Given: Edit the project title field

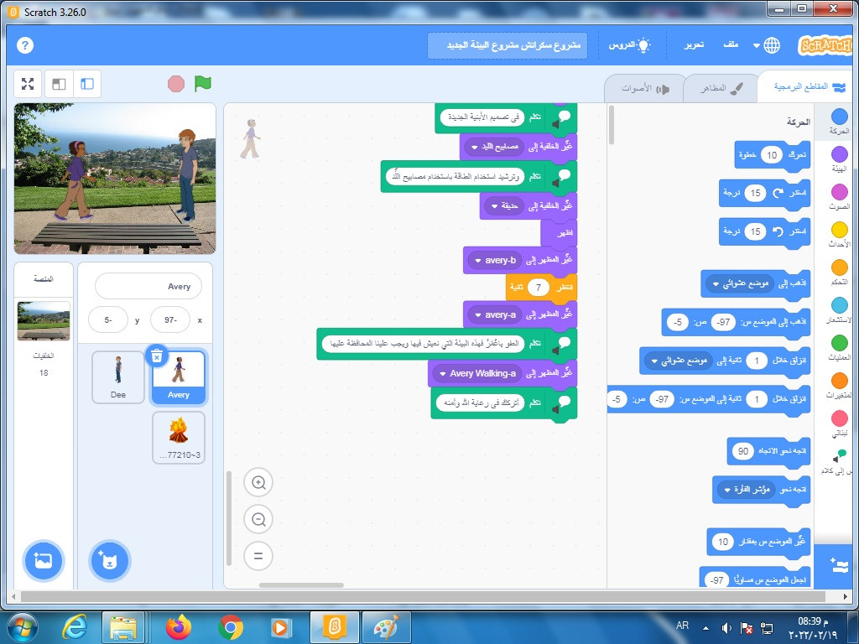Looking at the screenshot, I should 508,45.
